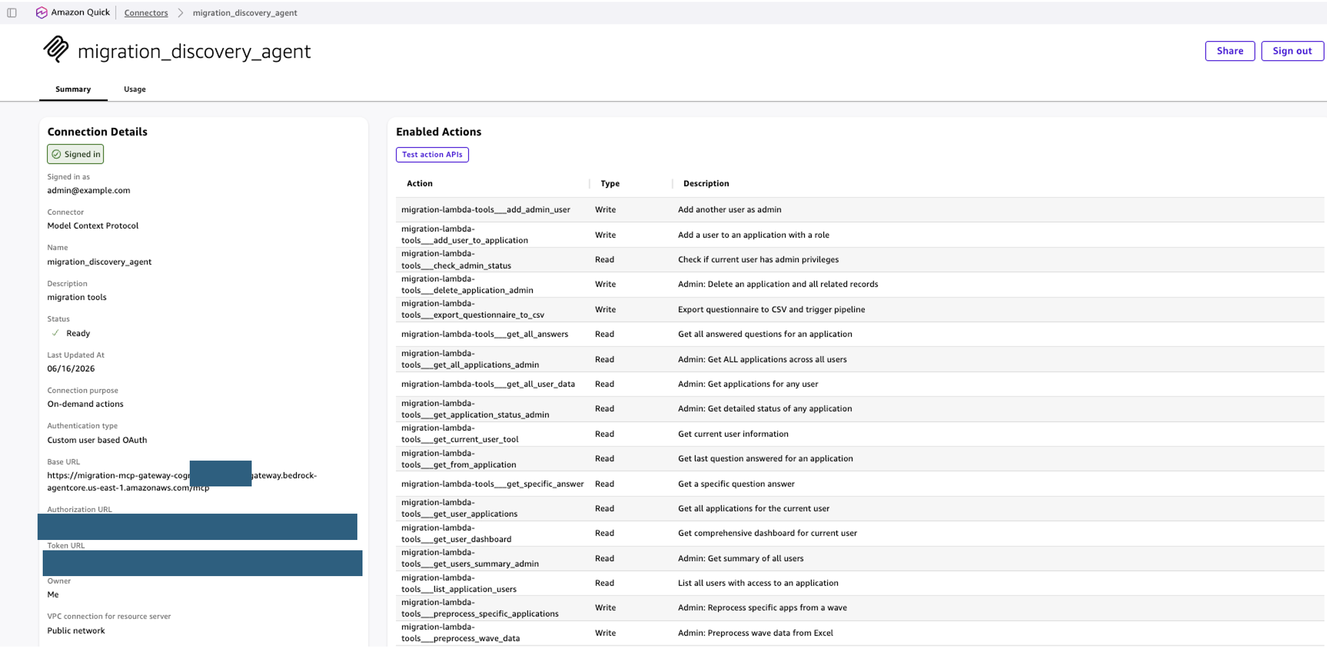Click the Read type of get_all_answers
The height and width of the screenshot is (647, 1327).
604,334
